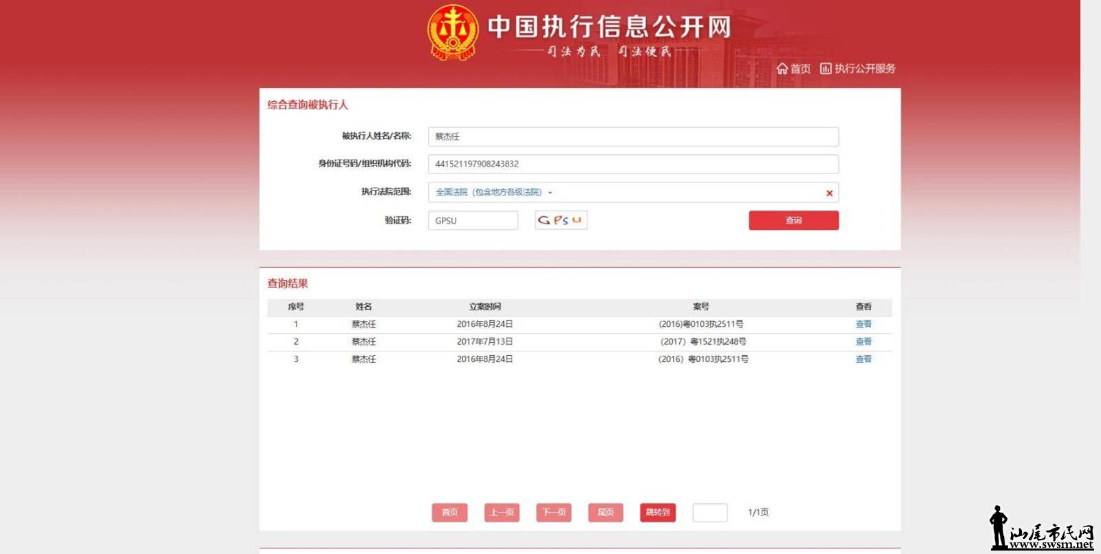Click the chart icon beside 执行公开服务
This screenshot has height=554, width=1101.
click(826, 69)
